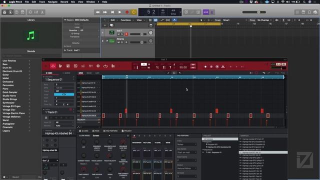This screenshot has height=180, width=320.
Task: Switch to the Pad Perform tab
Action: click(x=110, y=131)
